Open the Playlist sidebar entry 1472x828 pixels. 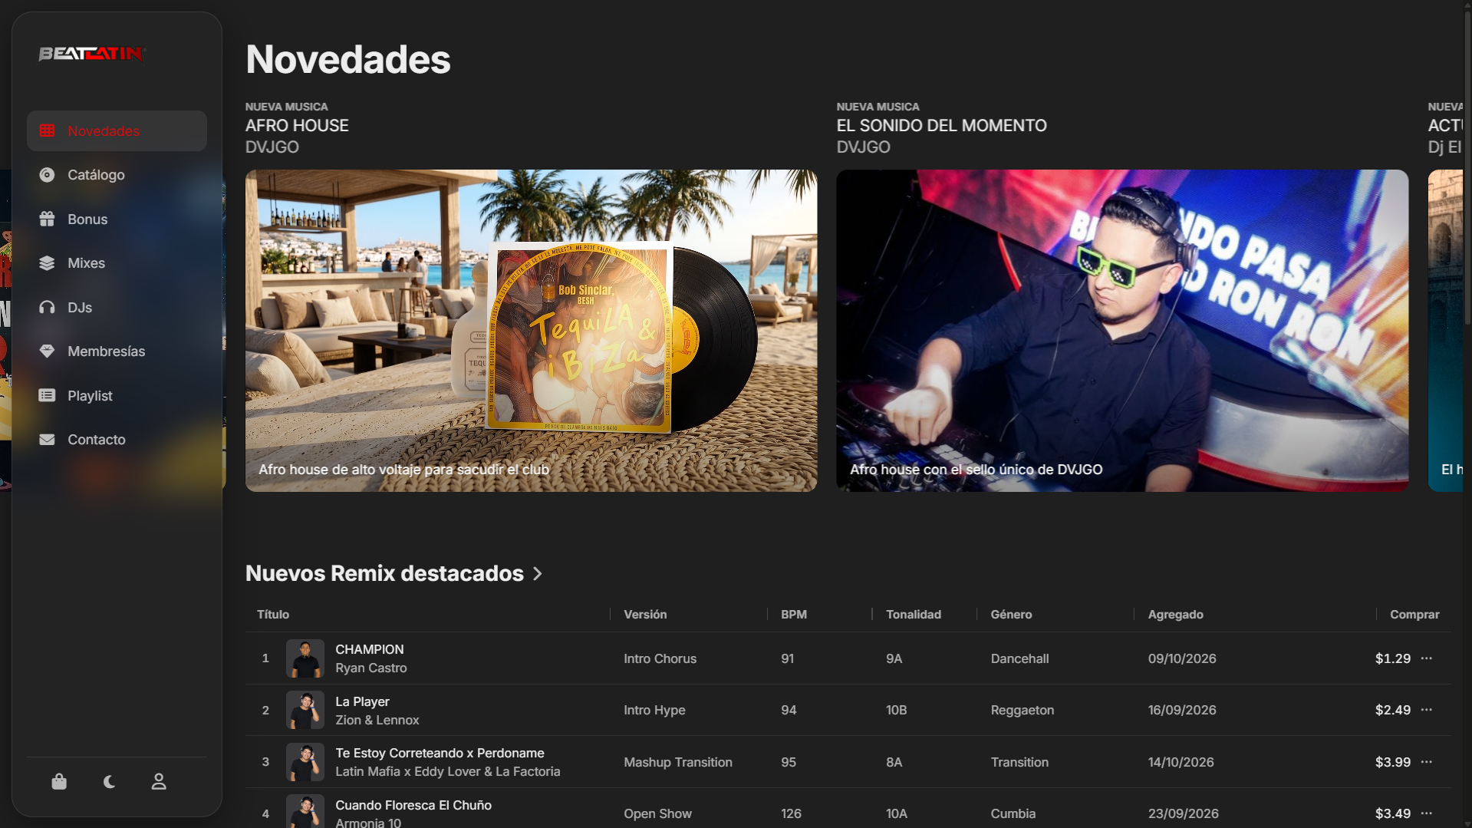coord(117,396)
